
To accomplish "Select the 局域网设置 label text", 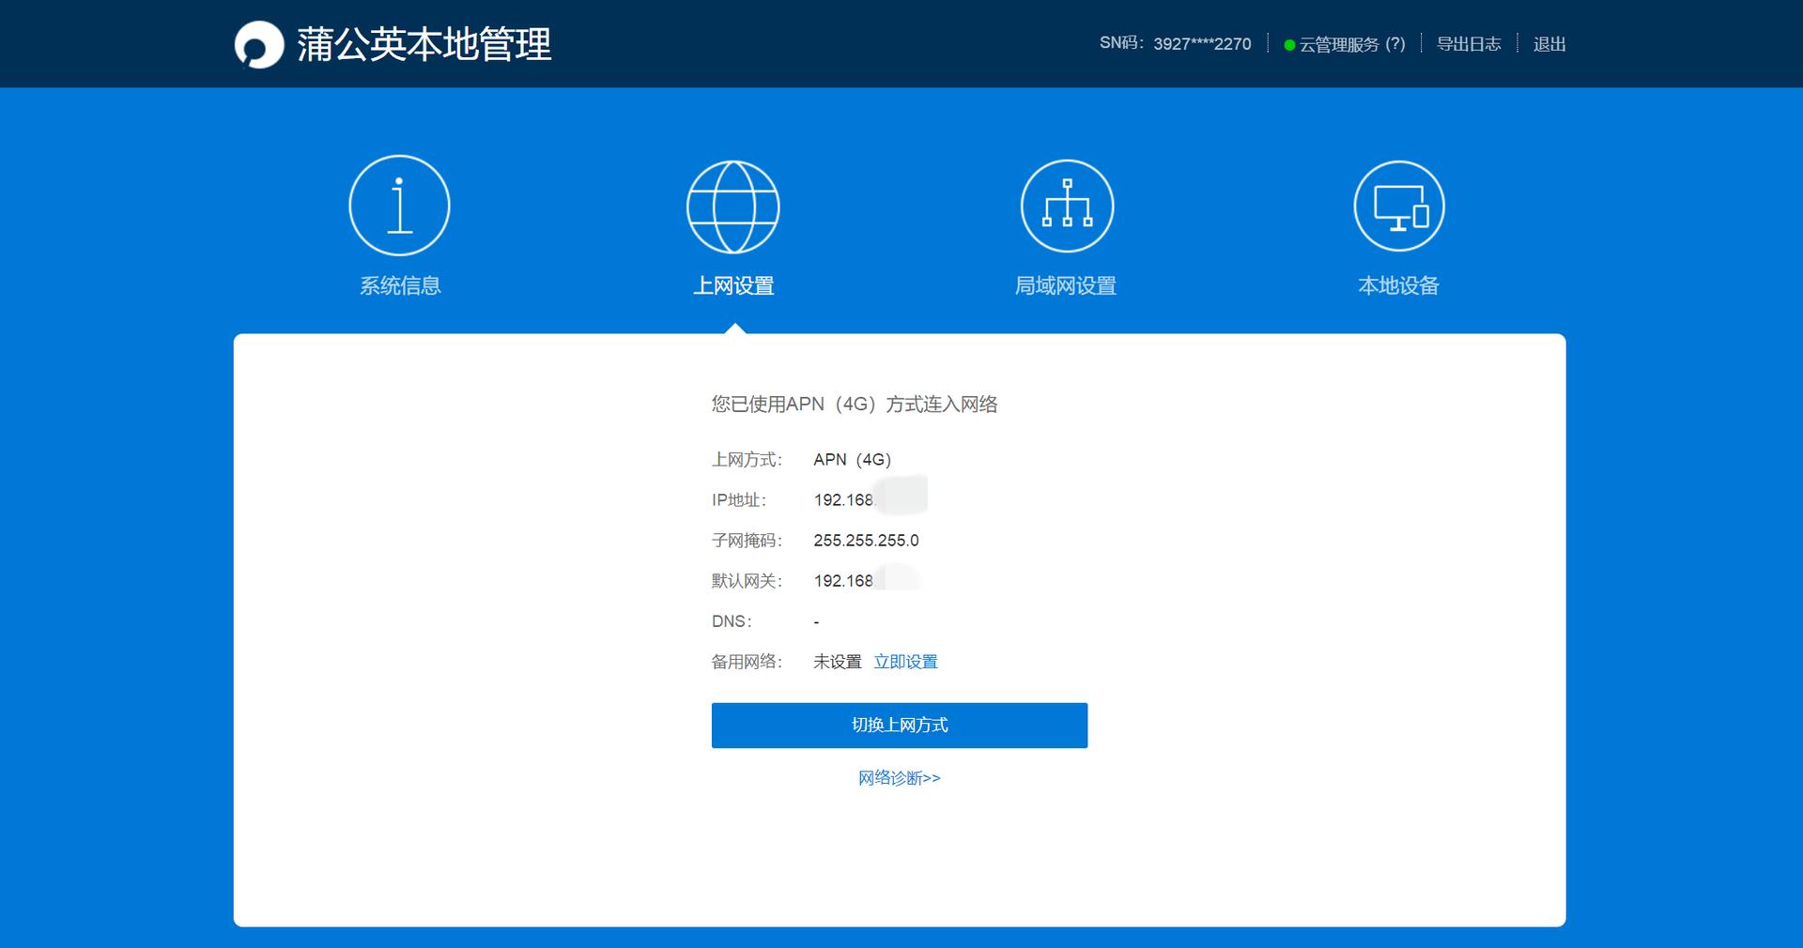I will [1066, 285].
